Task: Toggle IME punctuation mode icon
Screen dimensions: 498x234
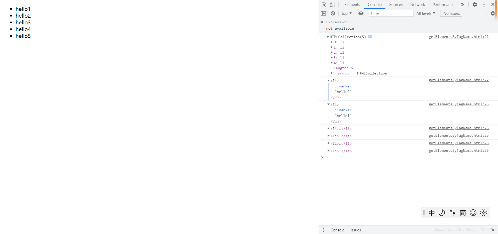Action: pyautogui.click(x=452, y=213)
